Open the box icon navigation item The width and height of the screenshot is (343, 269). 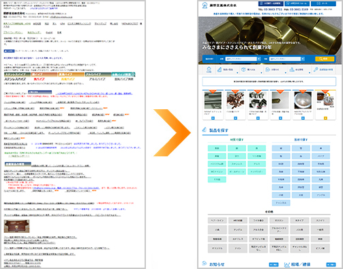coord(248,70)
